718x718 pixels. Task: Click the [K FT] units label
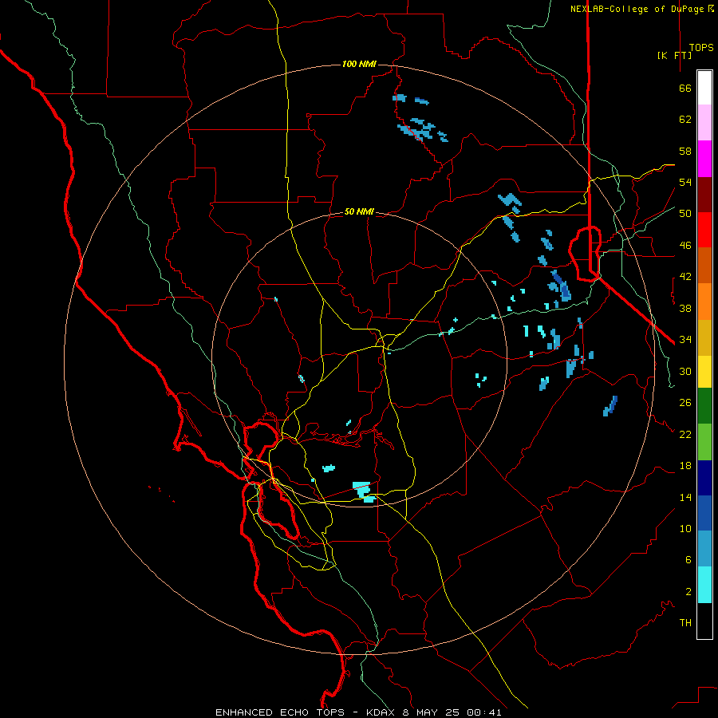[x=674, y=55]
